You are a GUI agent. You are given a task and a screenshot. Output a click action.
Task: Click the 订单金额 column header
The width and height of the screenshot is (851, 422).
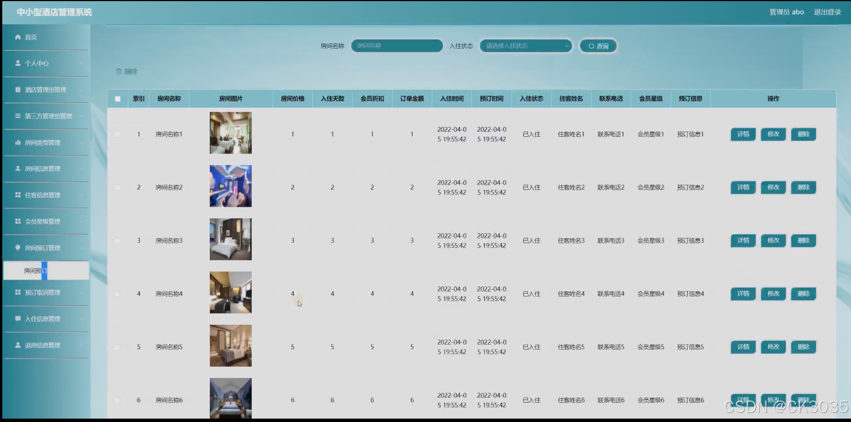[412, 99]
